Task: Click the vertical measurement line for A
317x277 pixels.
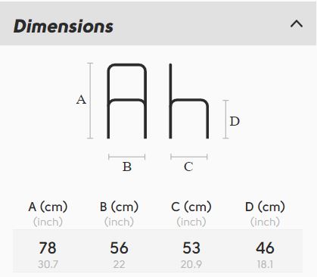Action: (90, 101)
